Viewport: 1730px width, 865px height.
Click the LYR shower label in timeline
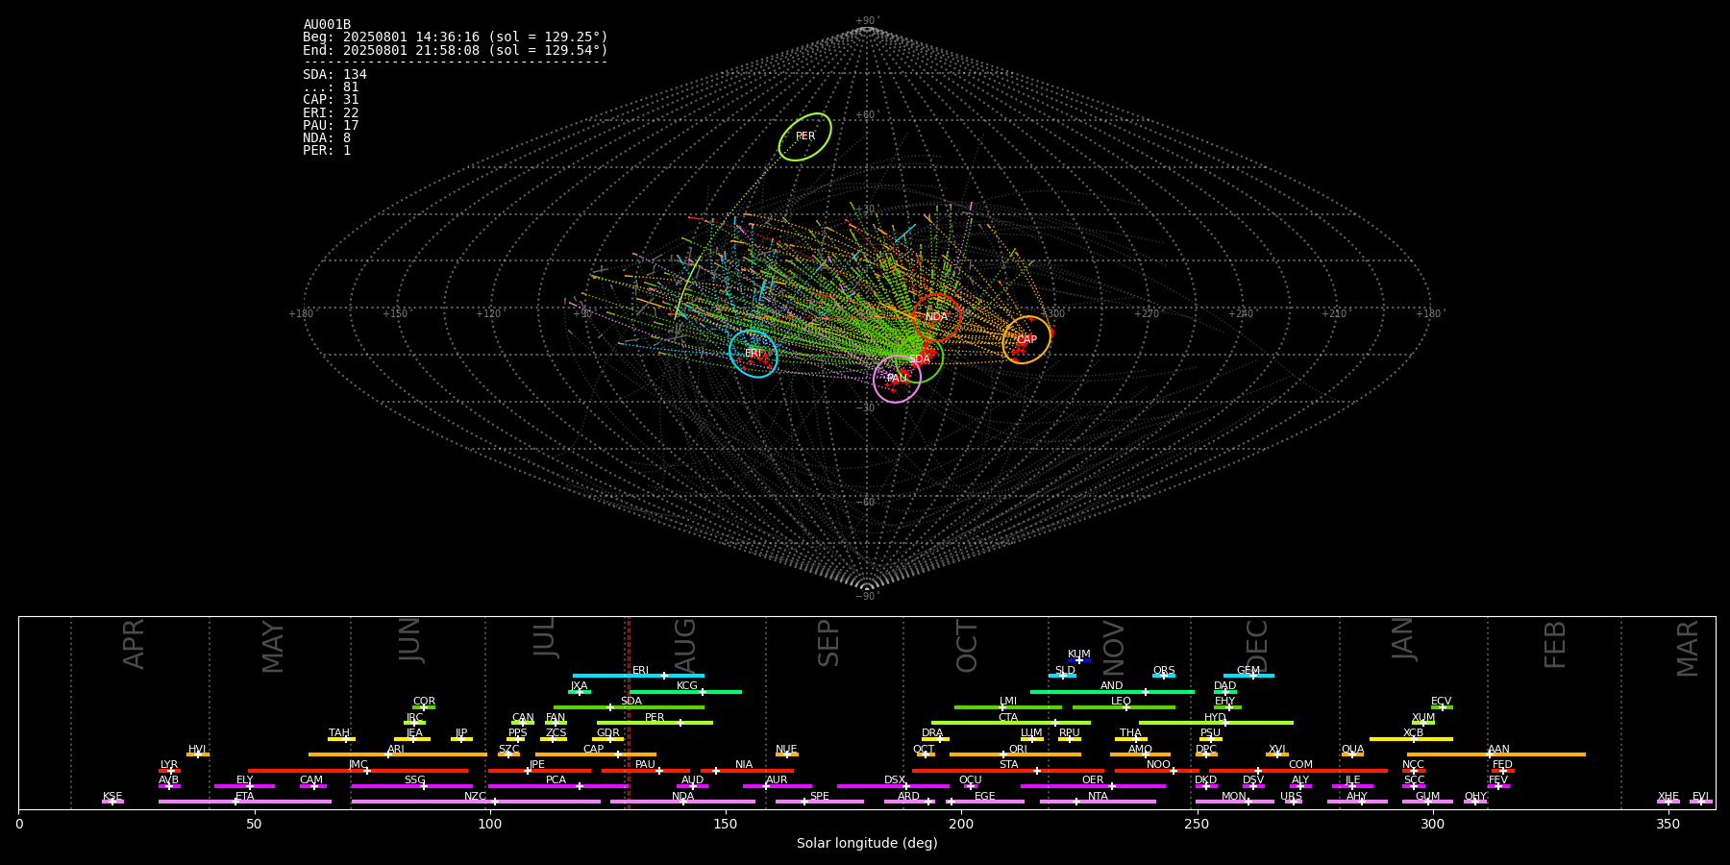[169, 765]
